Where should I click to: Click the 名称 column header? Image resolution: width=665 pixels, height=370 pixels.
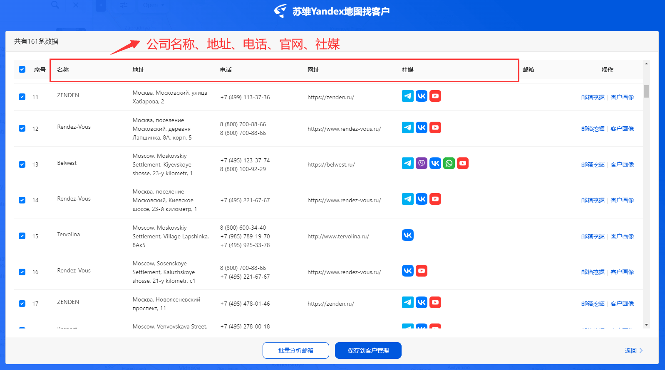tap(63, 70)
